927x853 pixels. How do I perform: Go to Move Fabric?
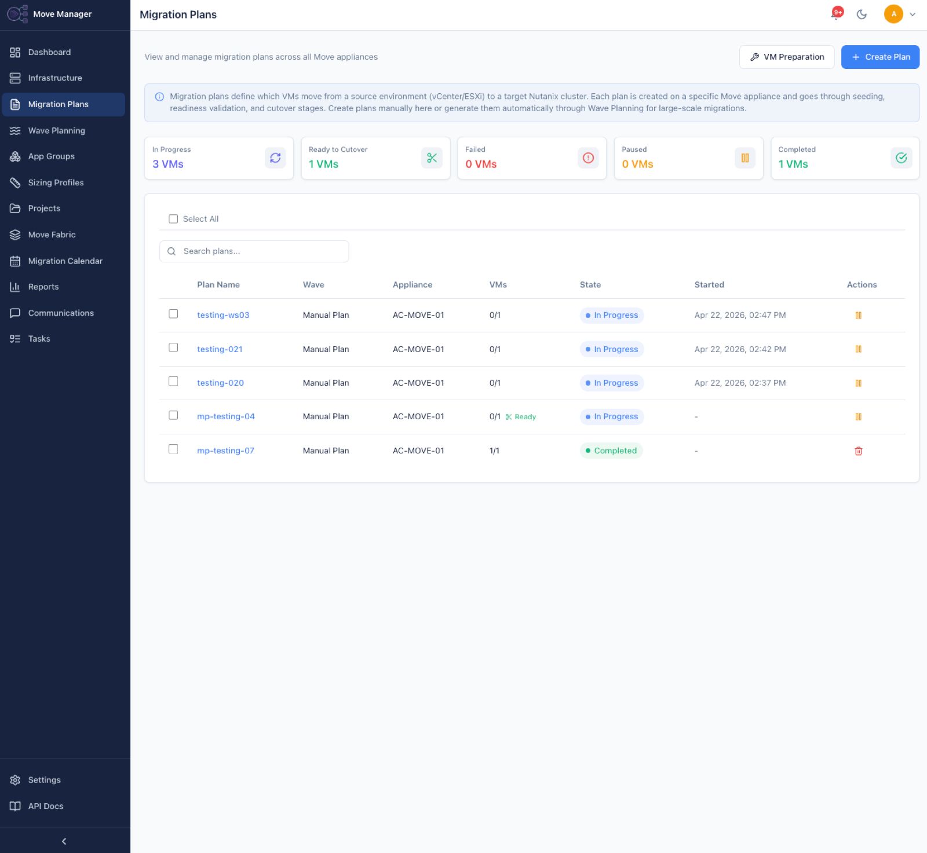[64, 235]
